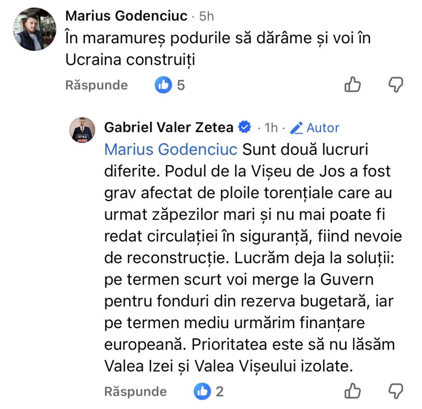The image size is (422, 409).
Task: Click the Autor label
Action: coord(323,128)
